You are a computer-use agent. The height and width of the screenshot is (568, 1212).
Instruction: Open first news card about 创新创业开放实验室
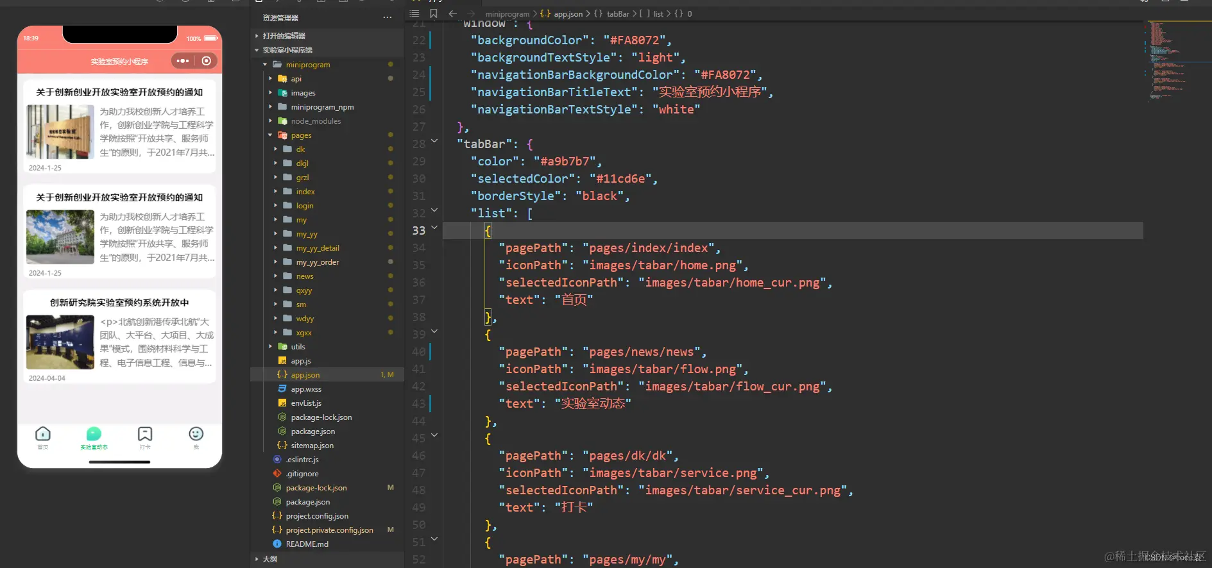click(x=119, y=126)
